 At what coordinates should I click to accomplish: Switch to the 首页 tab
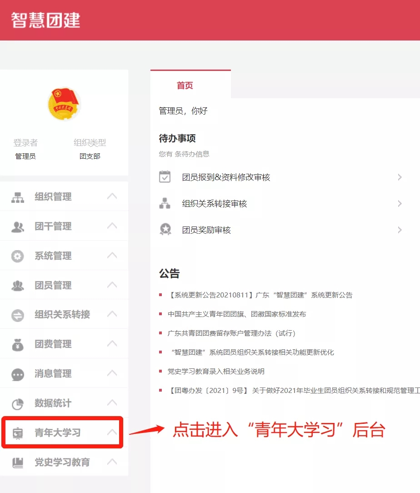185,86
